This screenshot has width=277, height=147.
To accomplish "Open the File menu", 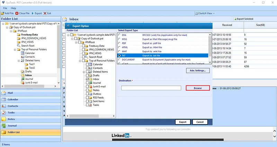I will pos(5,8).
